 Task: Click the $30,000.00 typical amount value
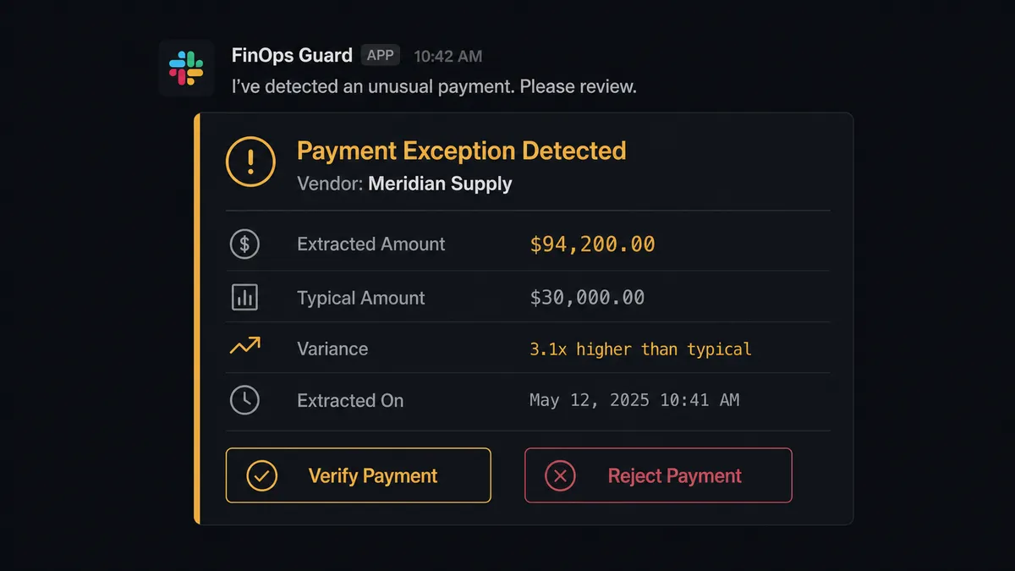587,298
